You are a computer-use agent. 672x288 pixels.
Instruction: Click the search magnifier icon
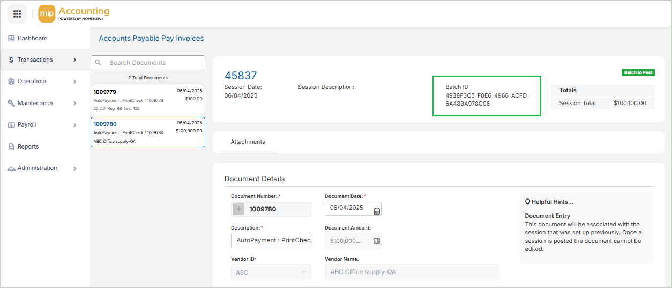click(x=99, y=63)
